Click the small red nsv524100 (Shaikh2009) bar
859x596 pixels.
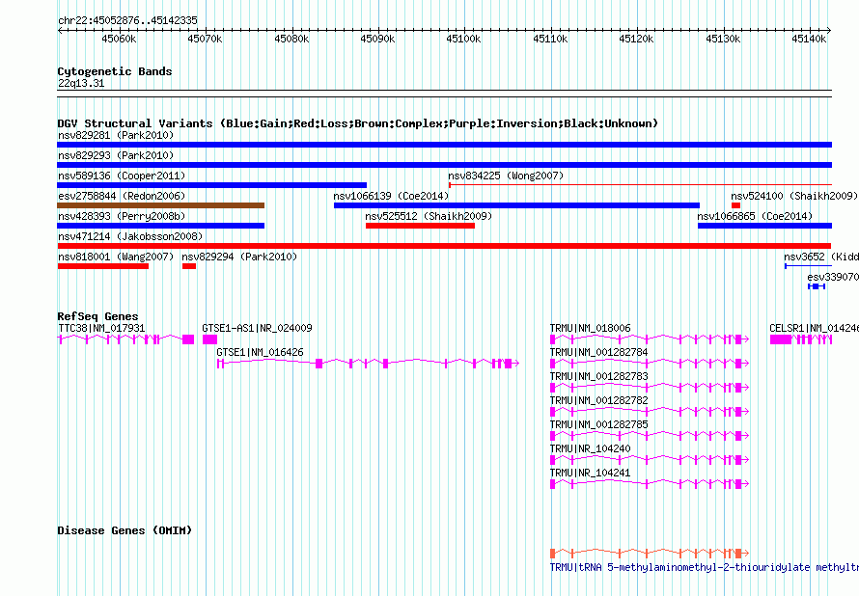(x=735, y=205)
